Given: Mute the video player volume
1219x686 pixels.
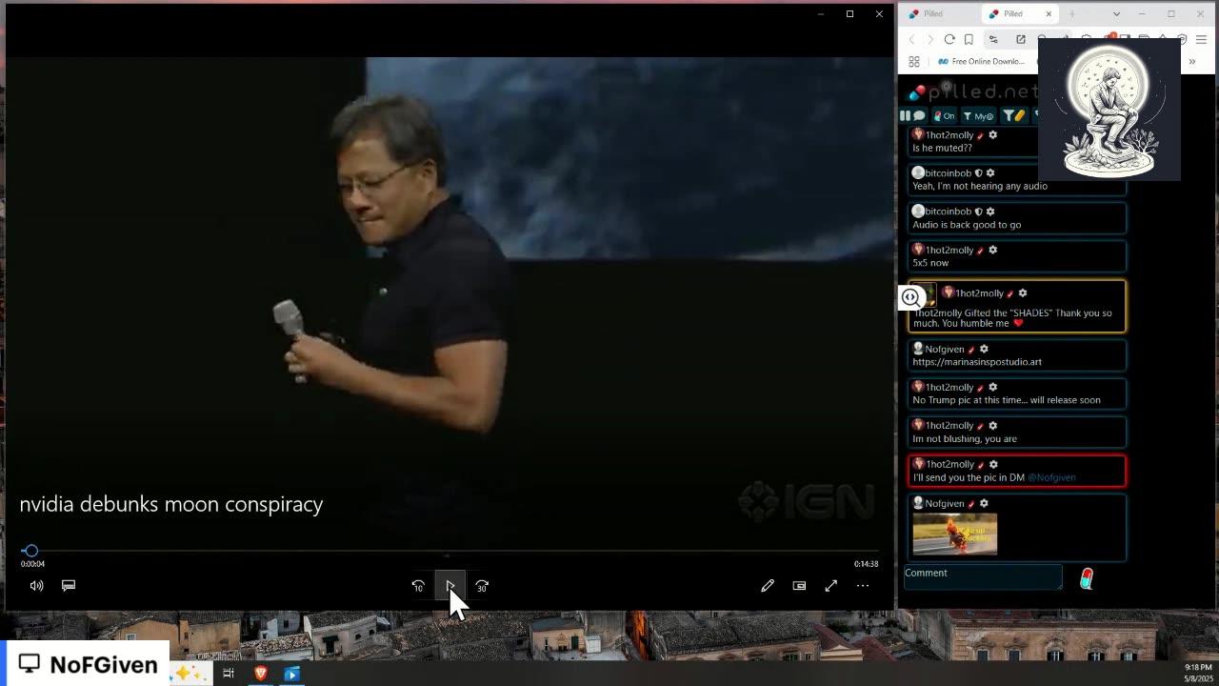Looking at the screenshot, I should 36,586.
